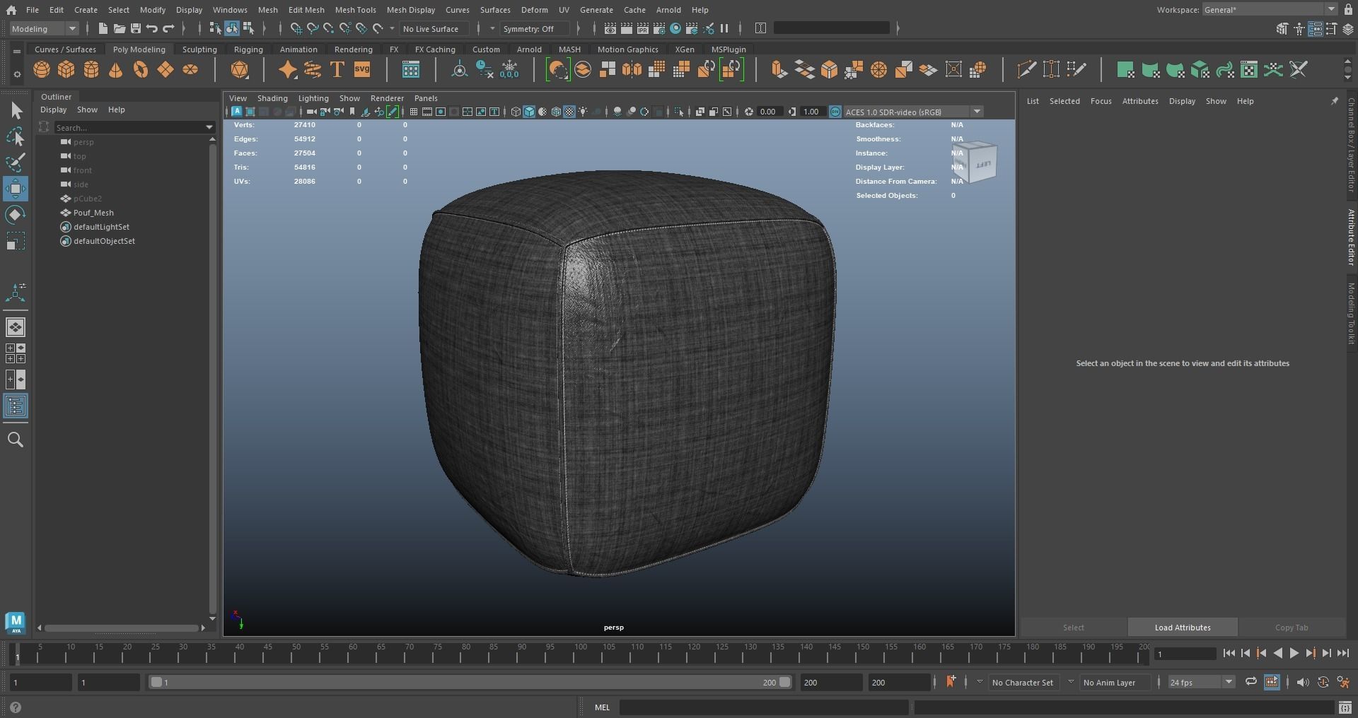The width and height of the screenshot is (1358, 718).
Task: Click the Multi-Cut tool shelf icon
Action: pyautogui.click(x=1026, y=69)
